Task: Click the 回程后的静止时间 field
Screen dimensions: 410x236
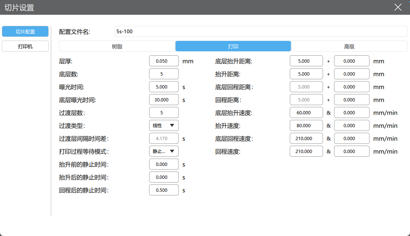Action: 164,190
